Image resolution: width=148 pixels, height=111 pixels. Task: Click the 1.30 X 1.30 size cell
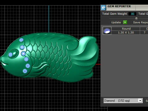pos(125,33)
